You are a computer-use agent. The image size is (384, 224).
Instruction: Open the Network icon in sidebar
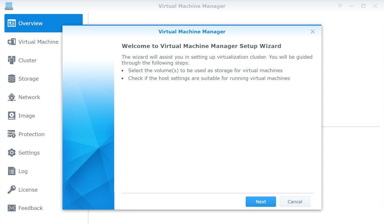click(12, 97)
